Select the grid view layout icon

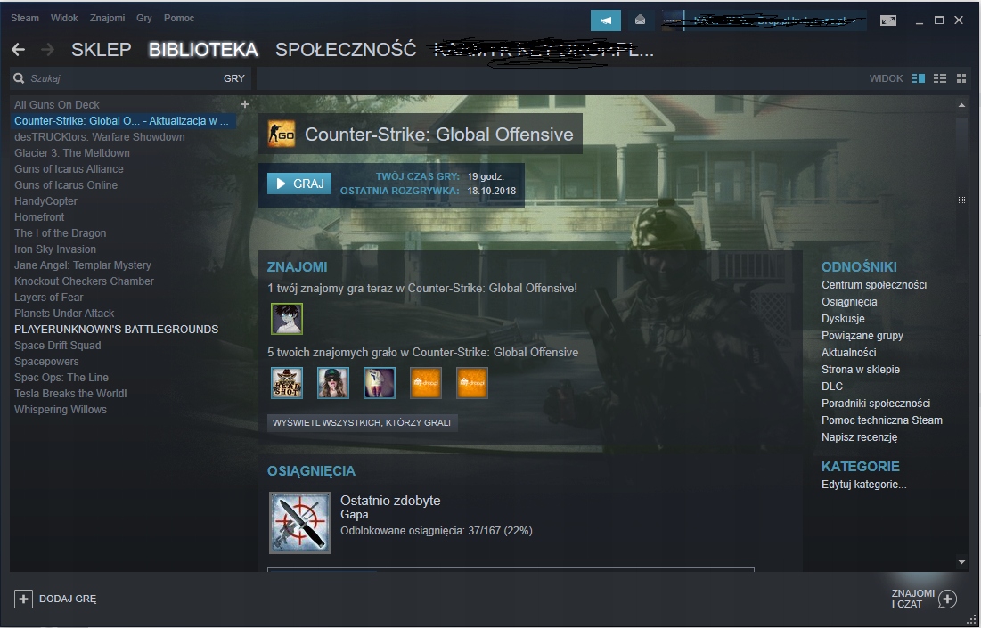pyautogui.click(x=961, y=78)
